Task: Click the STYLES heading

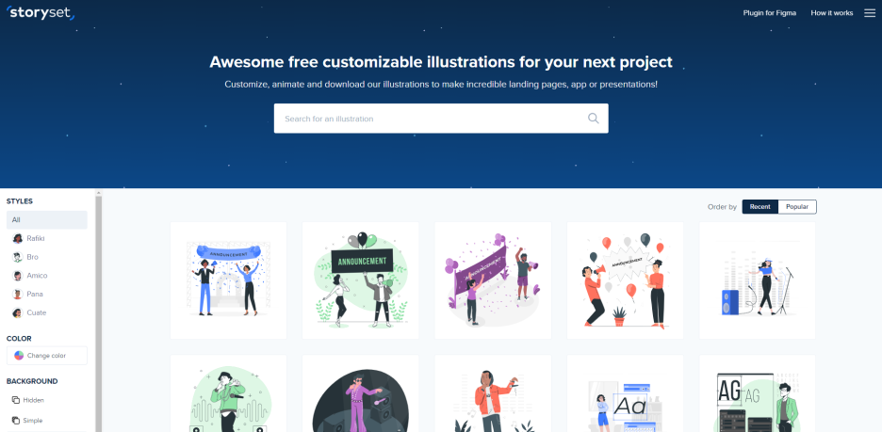Action: click(x=20, y=201)
